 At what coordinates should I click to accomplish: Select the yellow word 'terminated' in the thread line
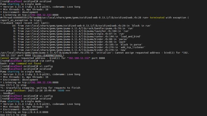[157, 18]
